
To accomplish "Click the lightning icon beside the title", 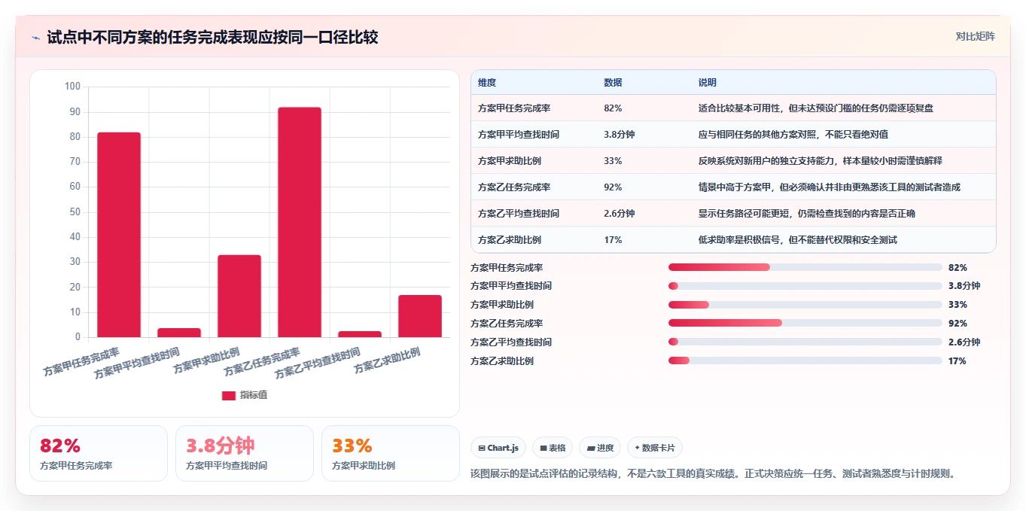I will coord(35,38).
